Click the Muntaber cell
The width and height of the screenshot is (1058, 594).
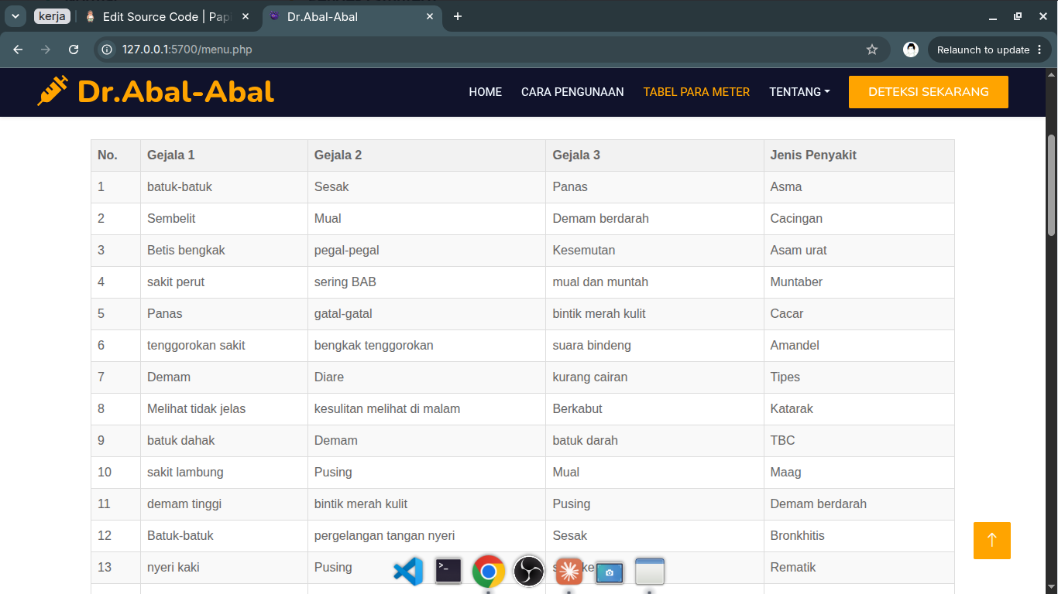click(x=859, y=282)
